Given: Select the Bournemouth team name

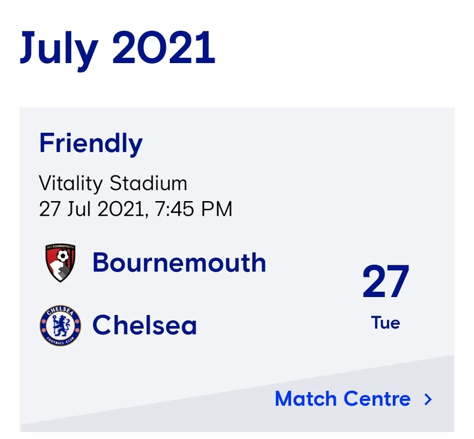Looking at the screenshot, I should pos(179,263).
